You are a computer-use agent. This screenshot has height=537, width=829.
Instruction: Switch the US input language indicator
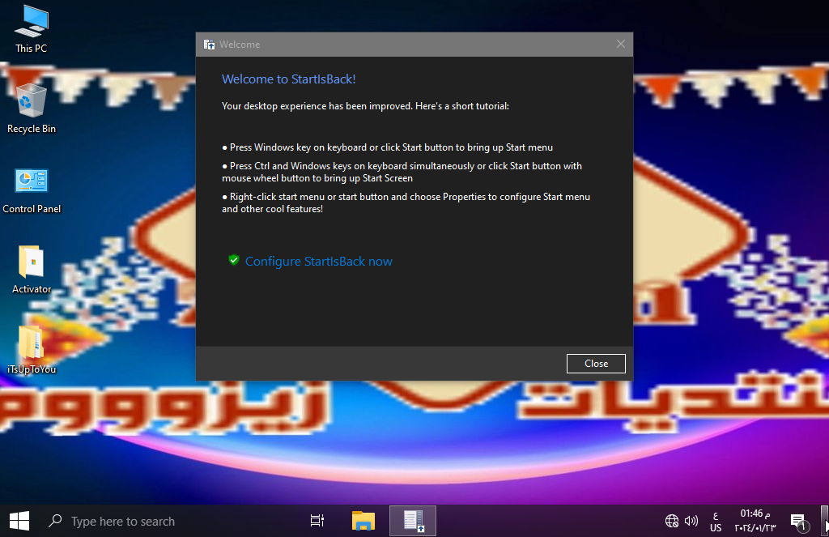716,521
